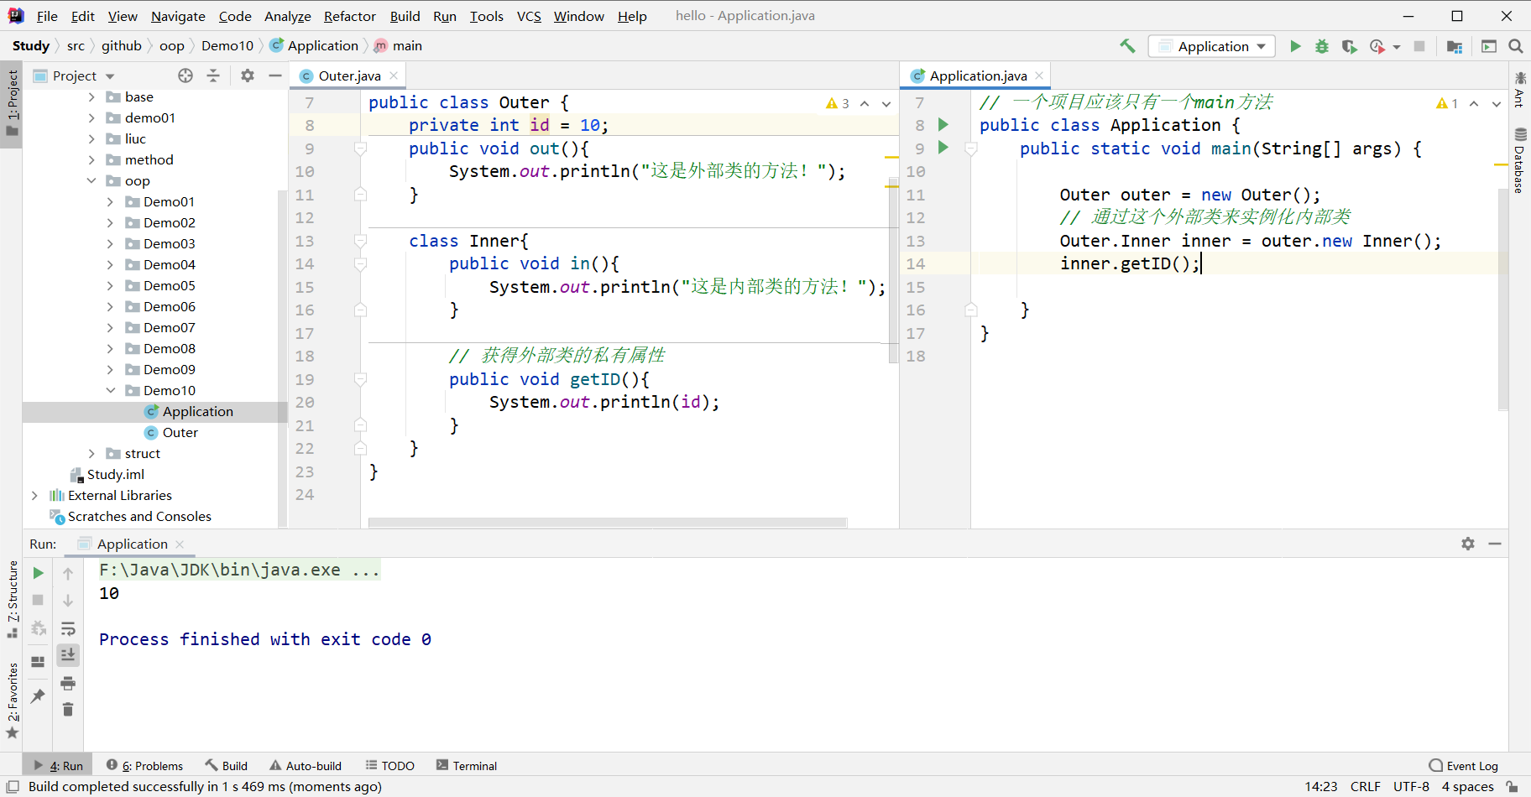
Task: Open Project panel settings gear
Action: pyautogui.click(x=247, y=76)
